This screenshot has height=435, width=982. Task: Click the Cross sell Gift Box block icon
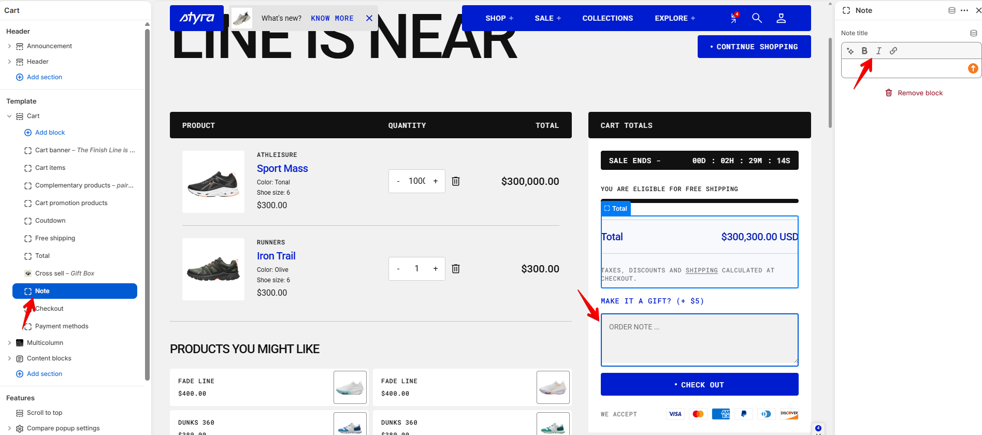(x=28, y=273)
